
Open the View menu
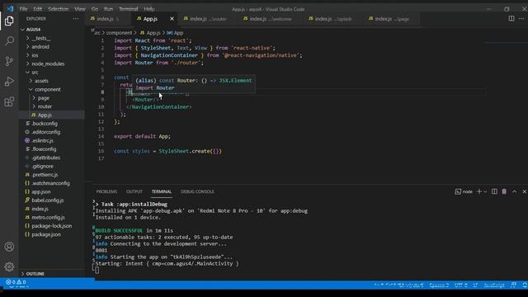tap(80, 9)
